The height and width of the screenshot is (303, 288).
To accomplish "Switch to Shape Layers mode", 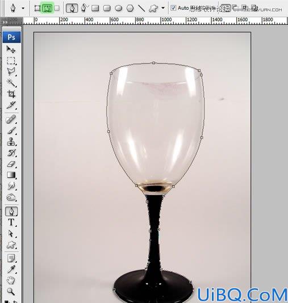I will click(37, 9).
